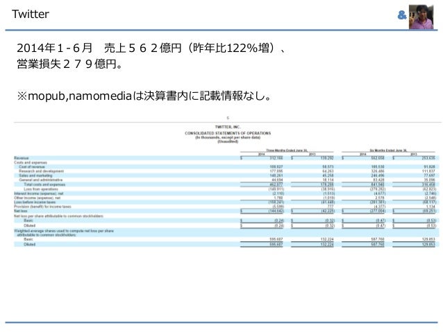443x332 pixels.
Task: Select the note about mopub, namomedia
Action: pos(144,96)
